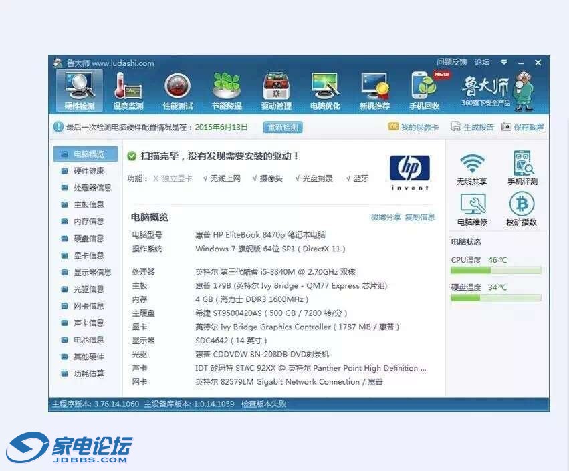Switch to 显卡信息 in the sidebar

88,255
